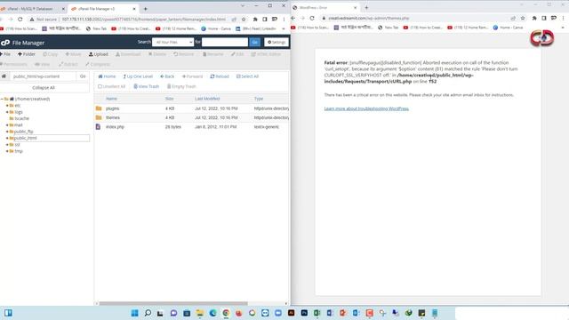Click the path field showing public_html/wp-content

point(44,76)
